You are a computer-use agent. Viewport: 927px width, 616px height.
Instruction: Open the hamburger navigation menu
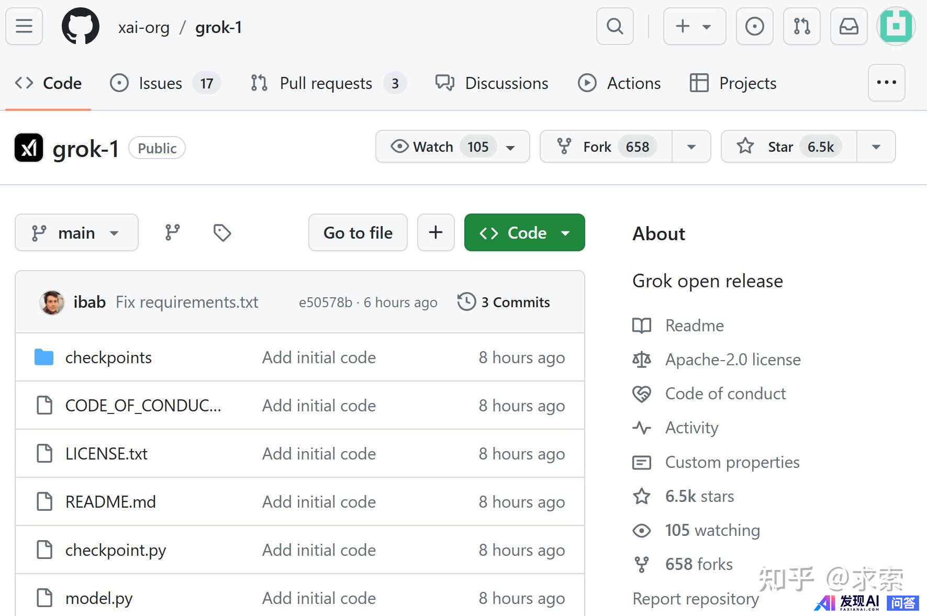pyautogui.click(x=24, y=26)
